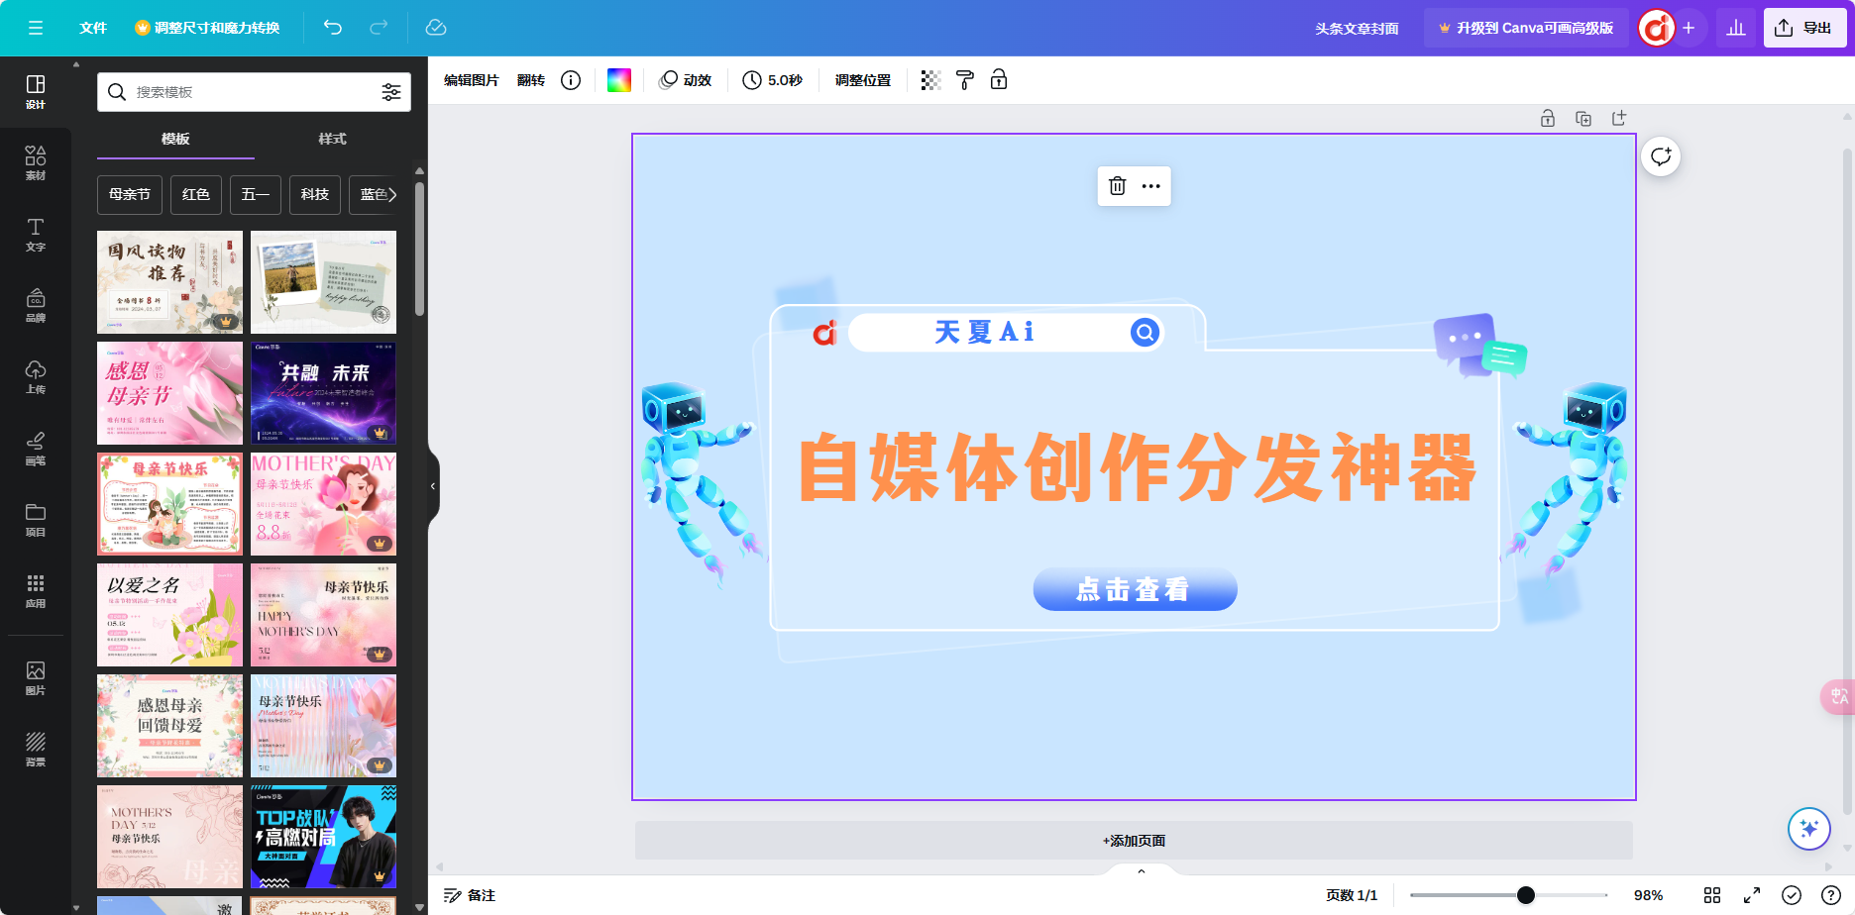Open the Text (文字) sidebar panel
This screenshot has height=915, width=1855.
(x=36, y=235)
